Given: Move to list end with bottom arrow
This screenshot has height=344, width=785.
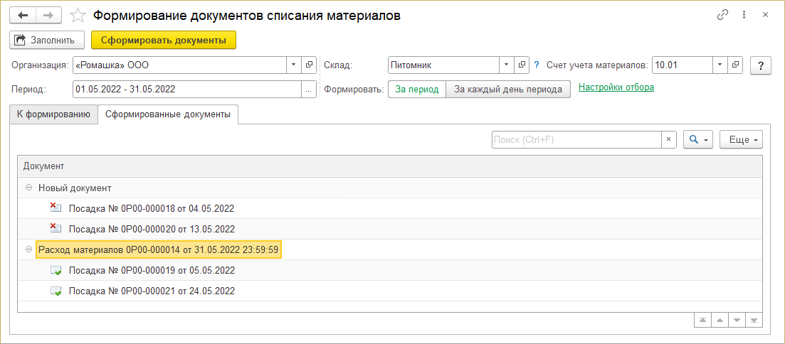Looking at the screenshot, I should 754,321.
